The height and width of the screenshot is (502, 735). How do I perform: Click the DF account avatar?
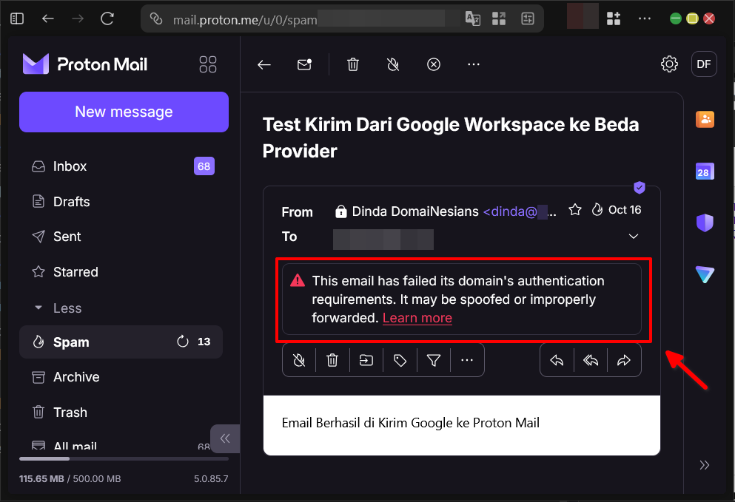click(x=703, y=64)
